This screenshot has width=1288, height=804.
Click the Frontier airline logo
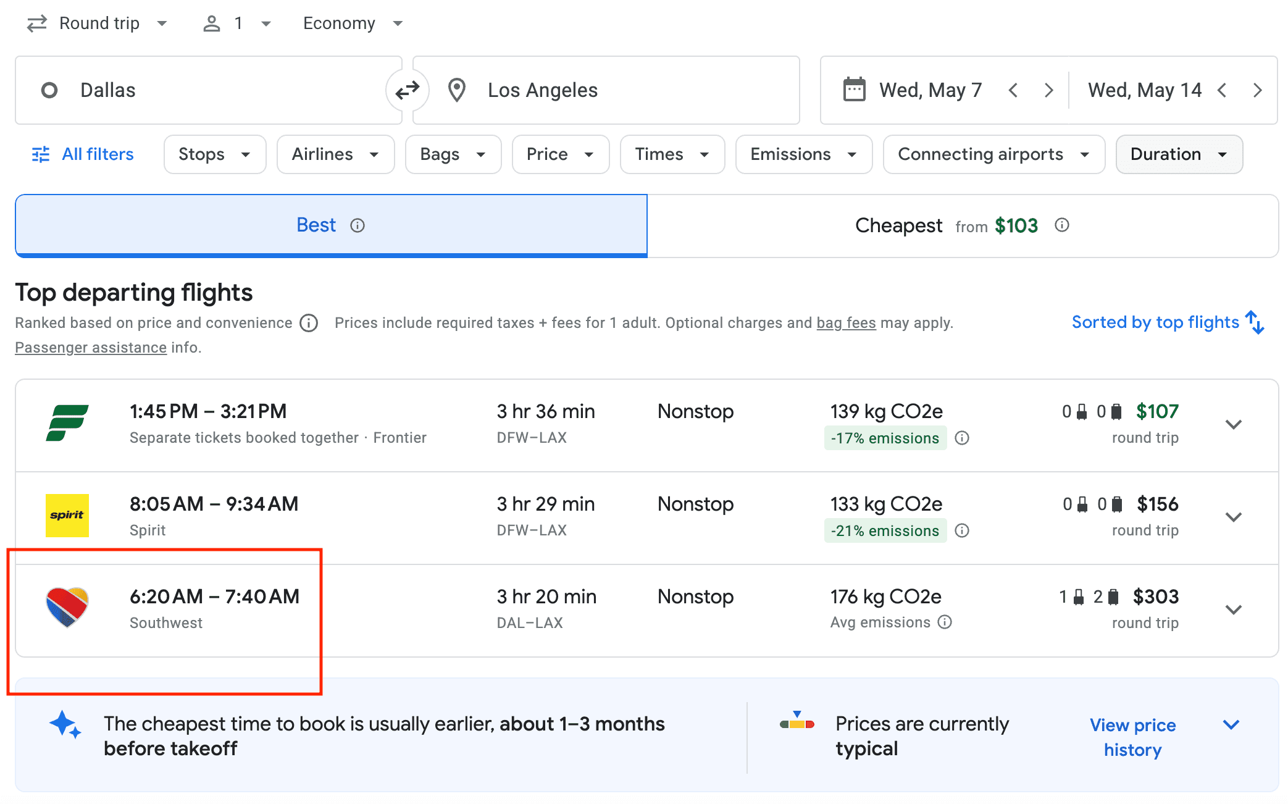67,423
